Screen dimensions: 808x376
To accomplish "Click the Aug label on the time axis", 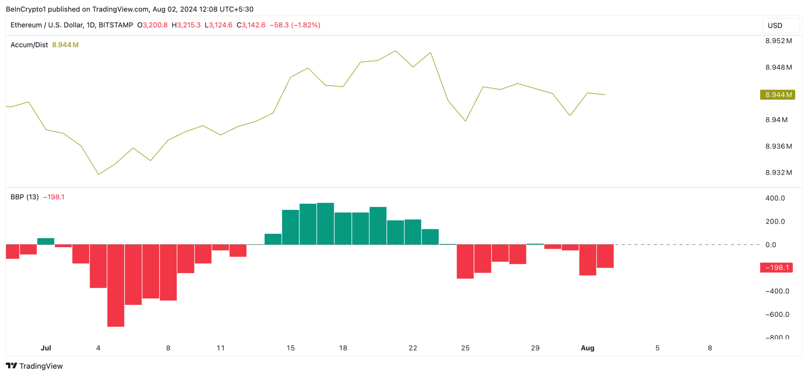I will pos(587,348).
